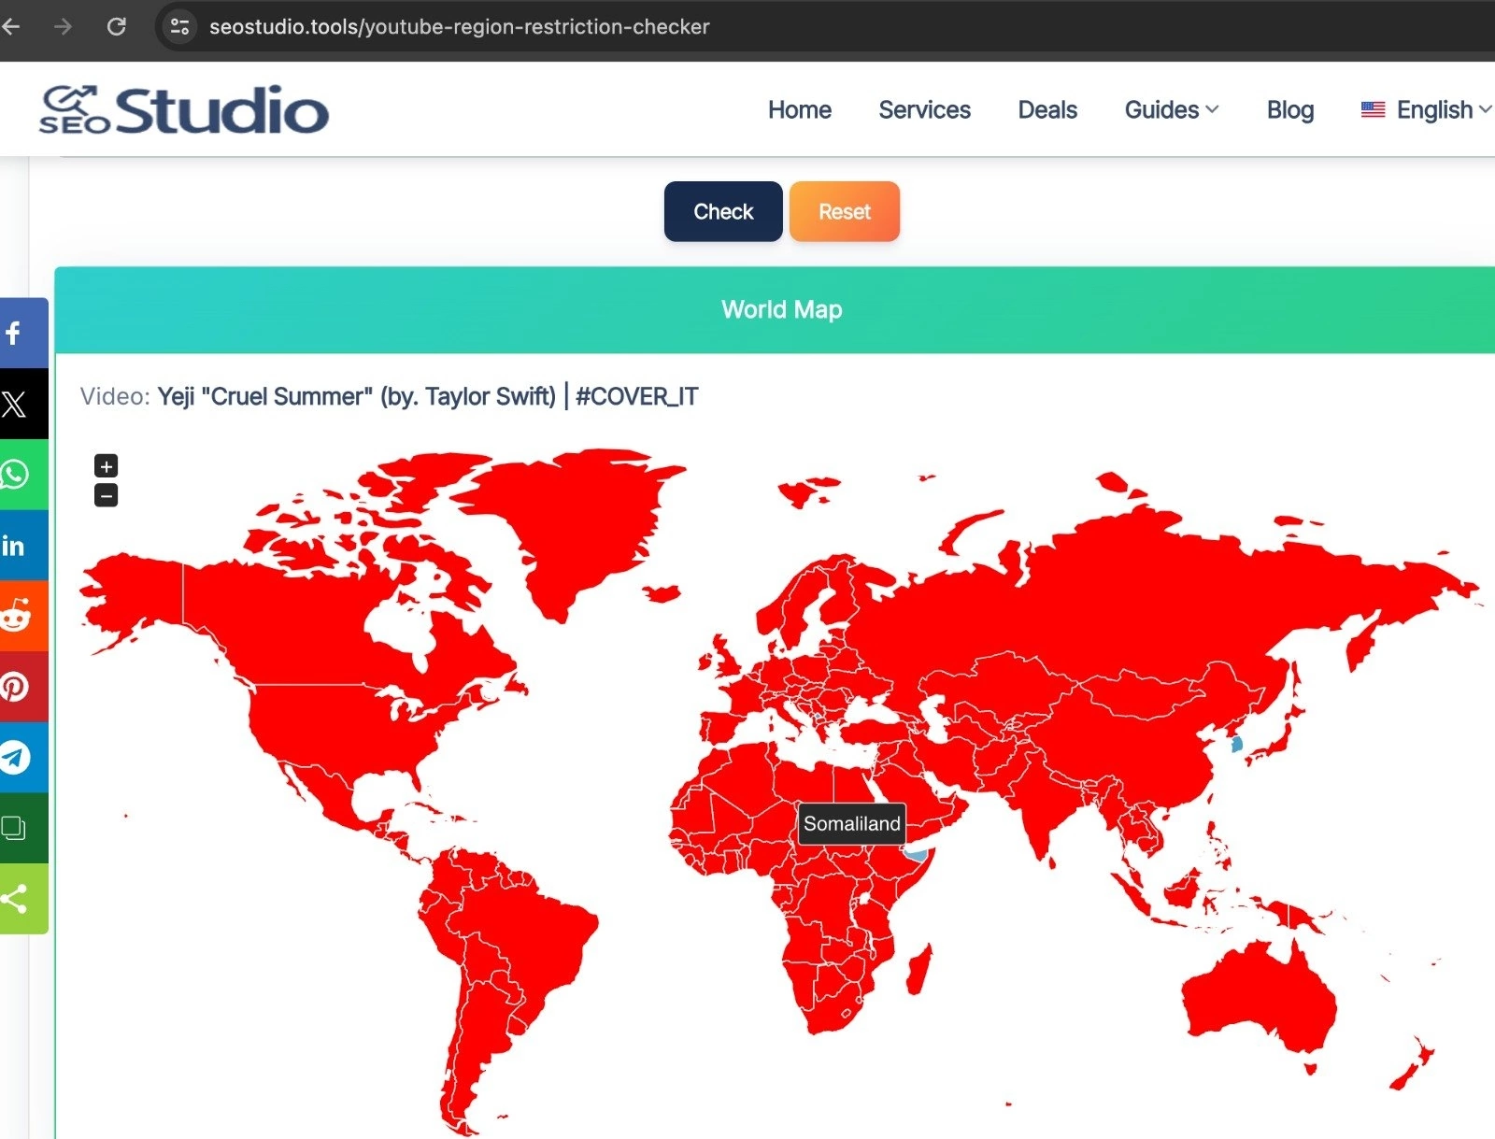Reload the page in browser
The image size is (1495, 1139).
coord(116,26)
